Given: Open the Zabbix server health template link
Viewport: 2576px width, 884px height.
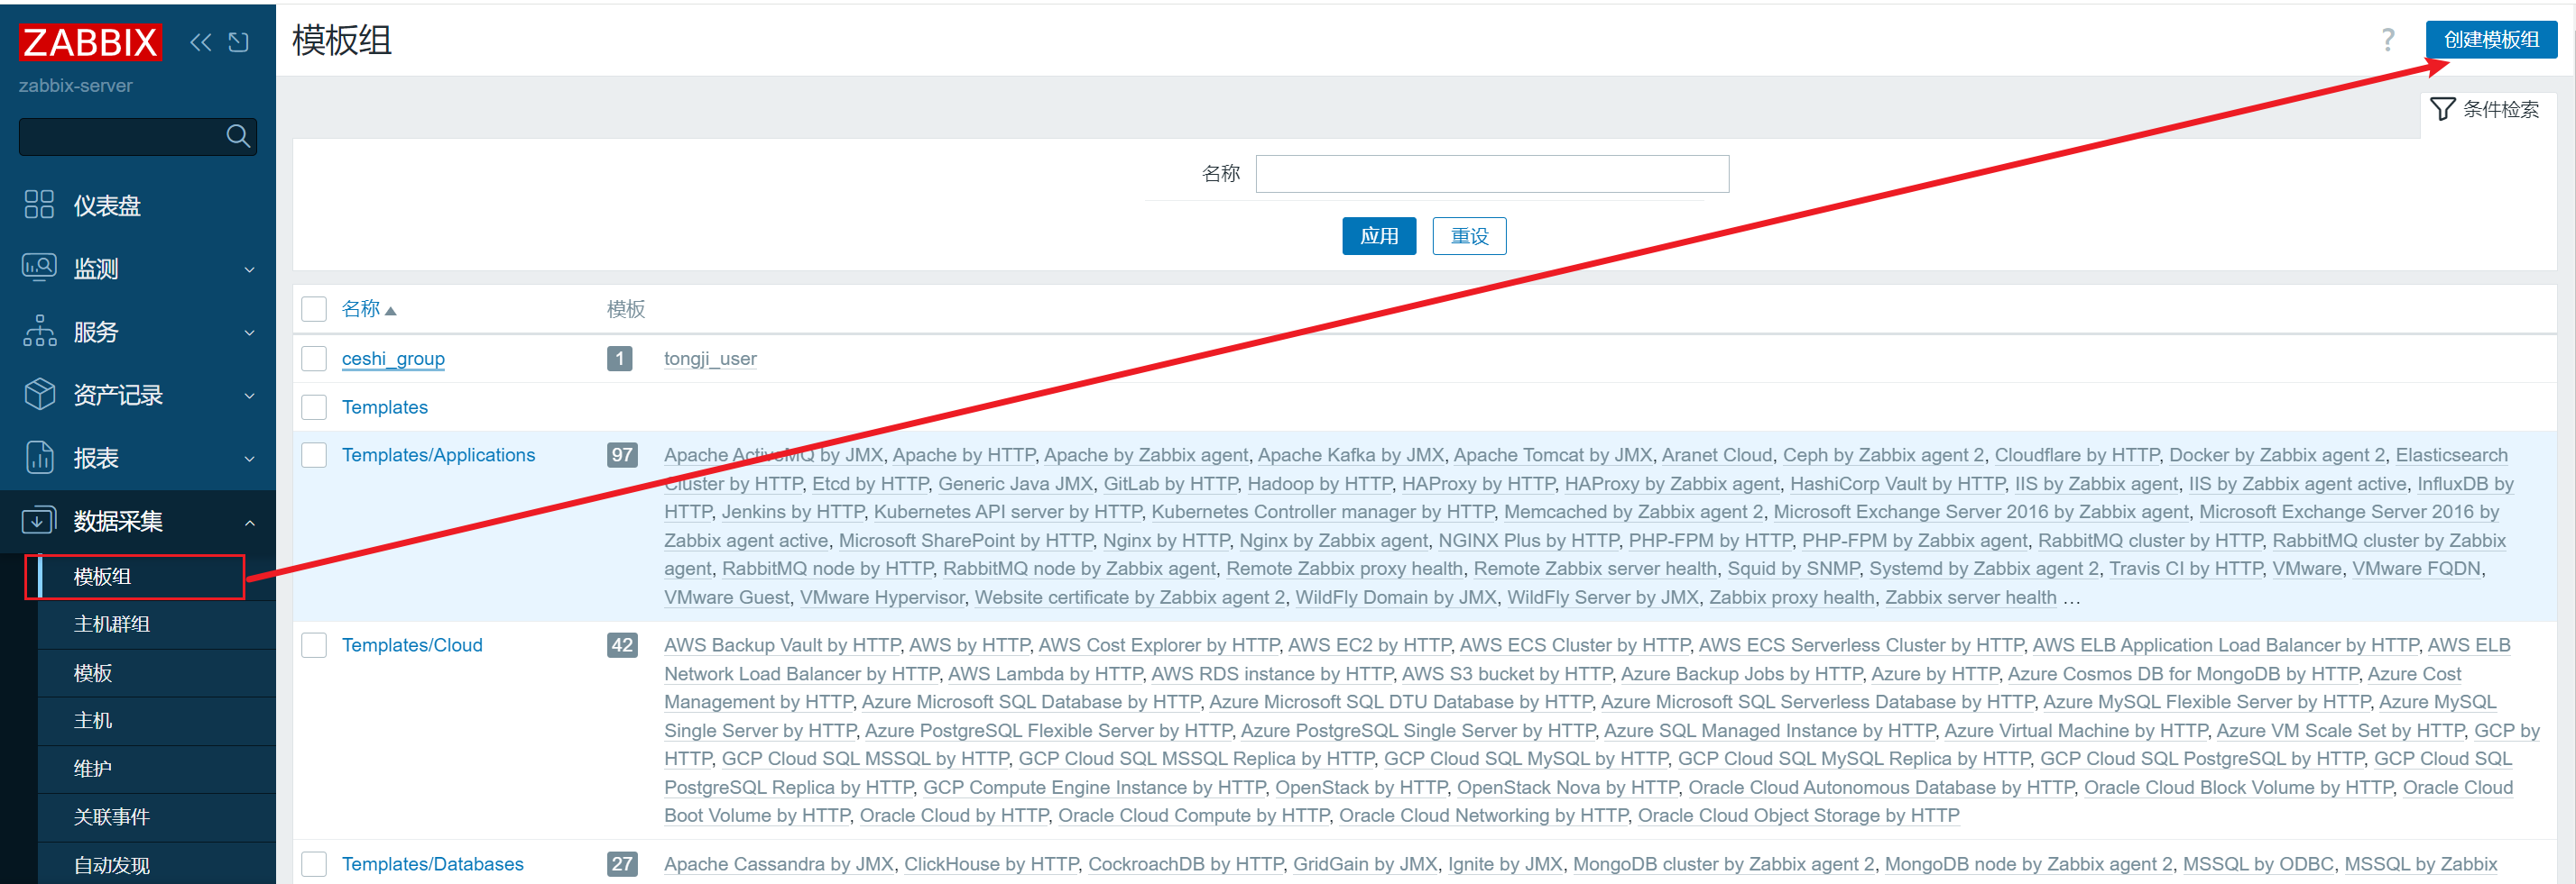Looking at the screenshot, I should tap(1970, 597).
